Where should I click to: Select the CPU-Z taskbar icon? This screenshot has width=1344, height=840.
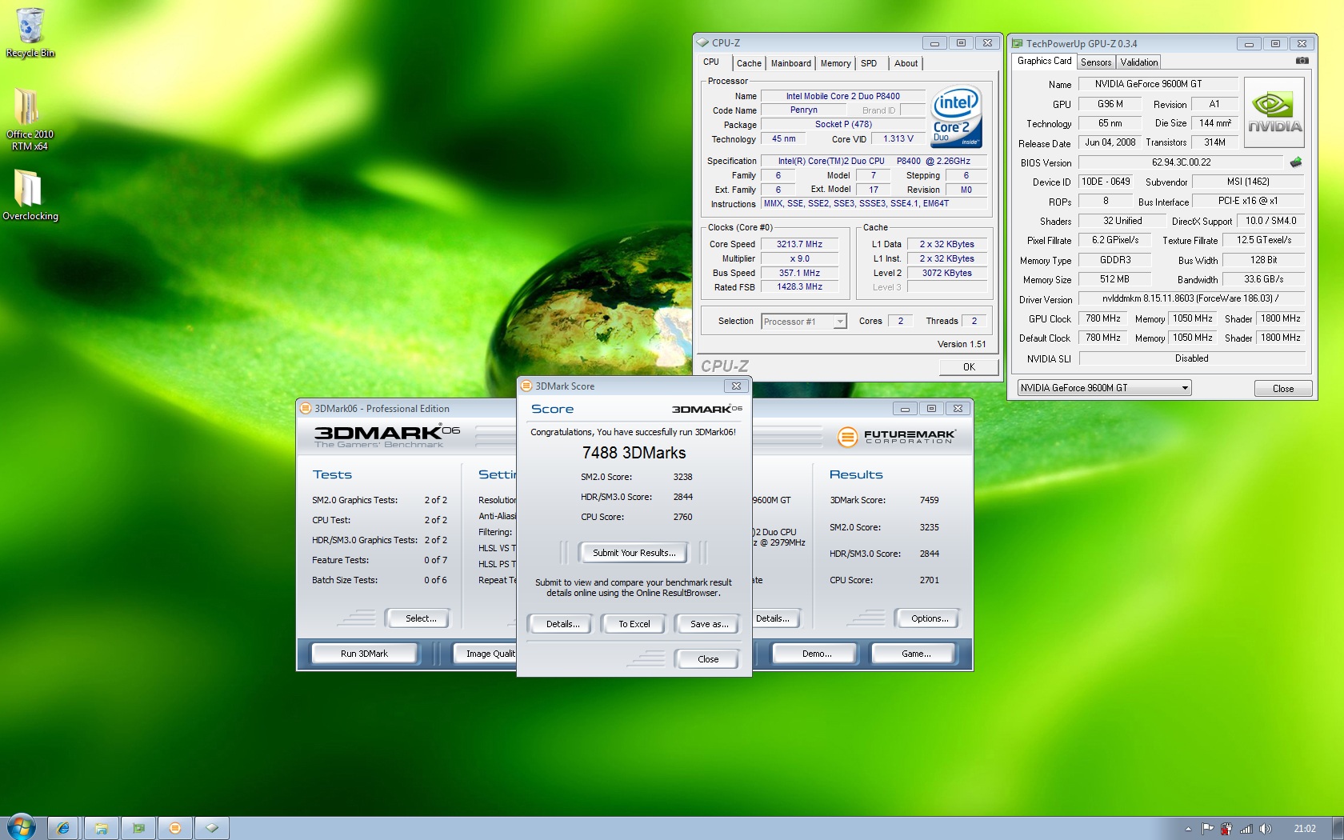tap(212, 828)
